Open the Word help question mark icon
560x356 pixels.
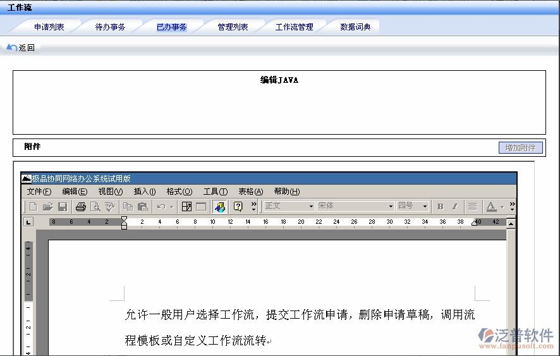[238, 206]
